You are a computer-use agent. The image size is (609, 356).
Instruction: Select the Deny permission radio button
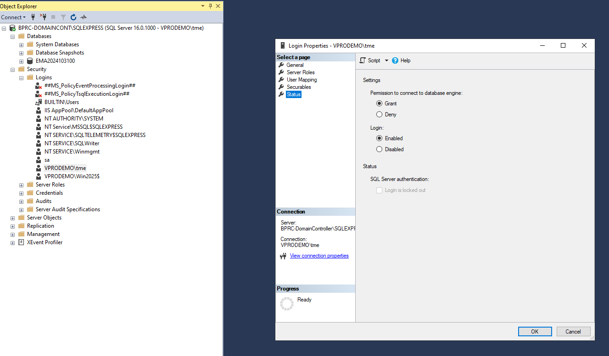379,114
